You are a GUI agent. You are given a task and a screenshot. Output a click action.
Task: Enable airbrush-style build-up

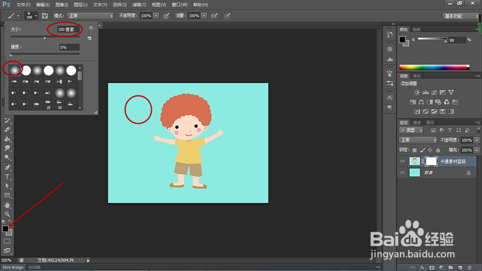tap(214, 16)
